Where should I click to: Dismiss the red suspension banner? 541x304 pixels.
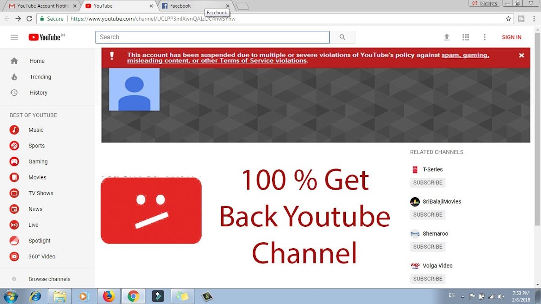pyautogui.click(x=522, y=55)
